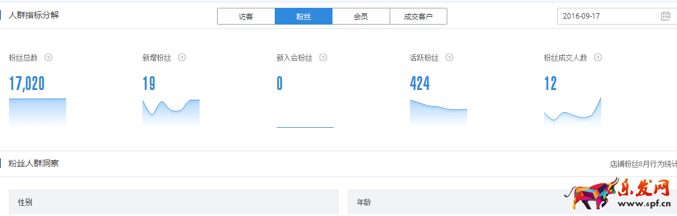Click the 17,020 total fans value
This screenshot has height=216, width=677.
(27, 83)
